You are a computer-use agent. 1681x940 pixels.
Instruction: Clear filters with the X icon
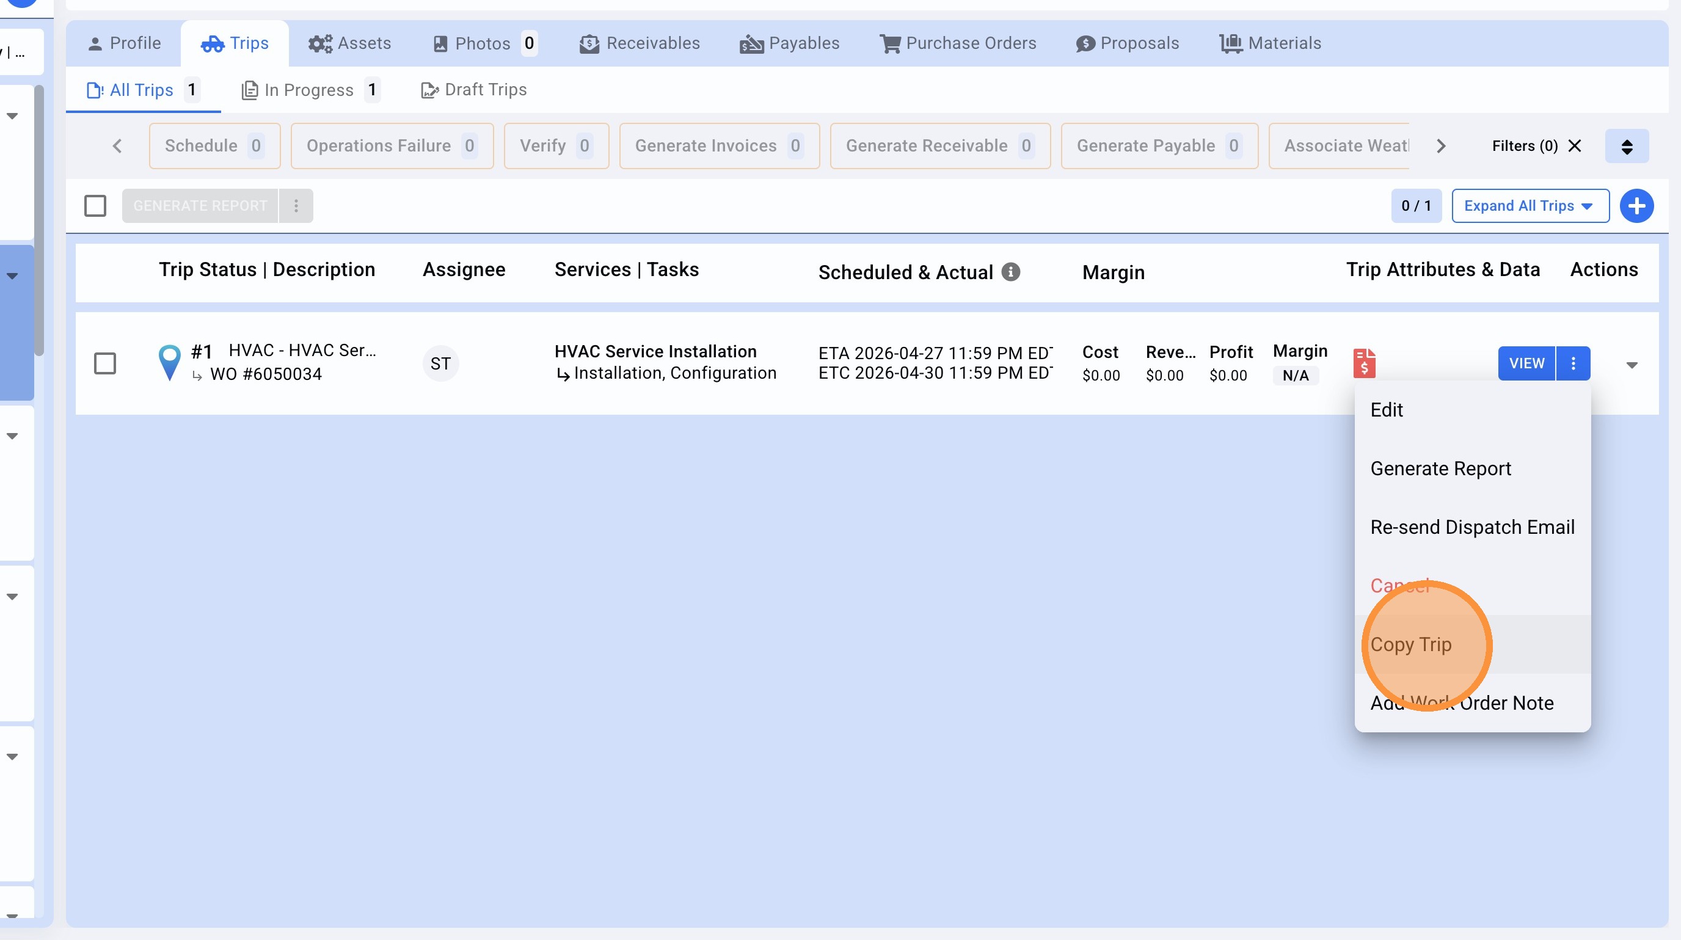1575,146
